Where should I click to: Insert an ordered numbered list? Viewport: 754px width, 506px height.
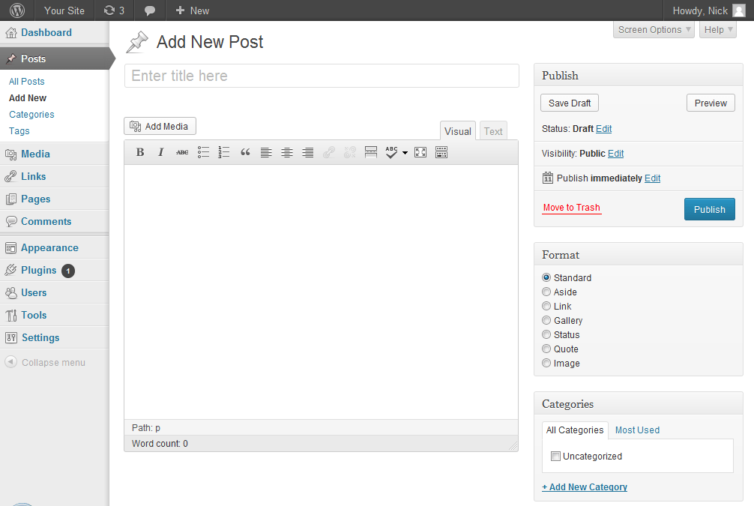coord(224,152)
